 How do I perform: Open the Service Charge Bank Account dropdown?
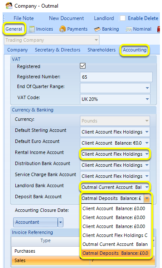tap(147, 176)
